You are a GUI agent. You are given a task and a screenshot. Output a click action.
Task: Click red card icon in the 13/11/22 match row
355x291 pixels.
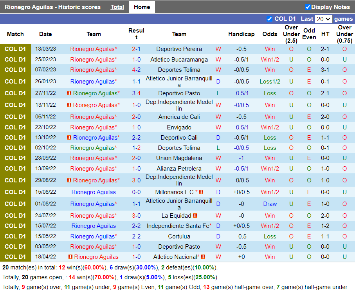pyautogui.click(x=69, y=105)
